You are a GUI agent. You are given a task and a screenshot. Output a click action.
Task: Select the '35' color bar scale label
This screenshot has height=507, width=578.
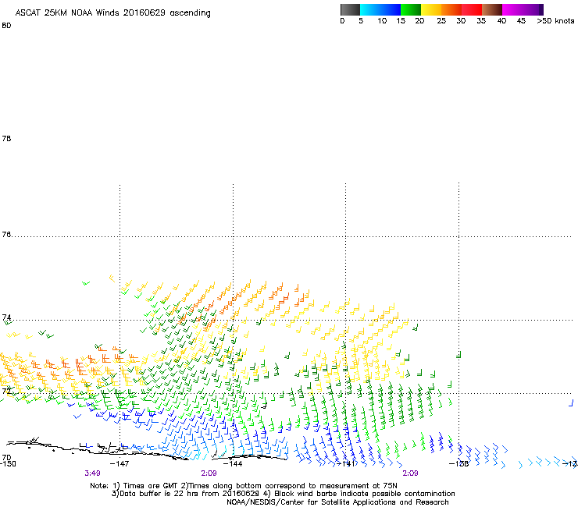[x=481, y=21]
